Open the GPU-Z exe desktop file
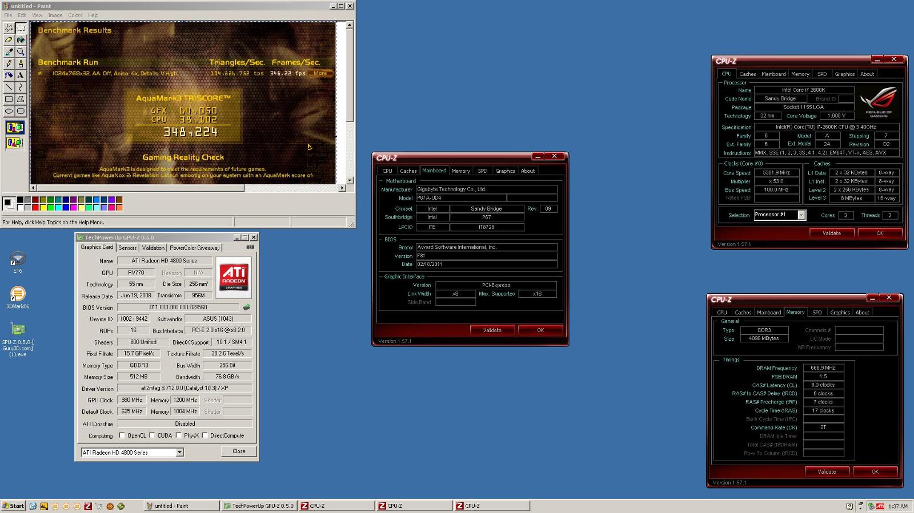914x513 pixels. [18, 340]
